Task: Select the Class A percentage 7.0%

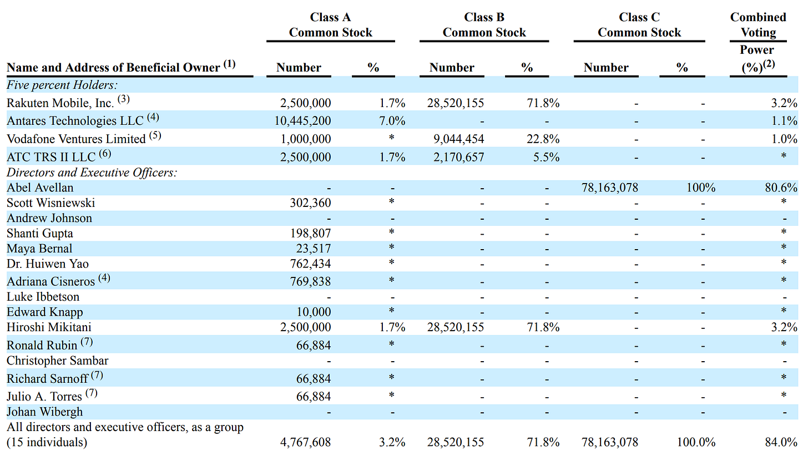Action: click(393, 120)
